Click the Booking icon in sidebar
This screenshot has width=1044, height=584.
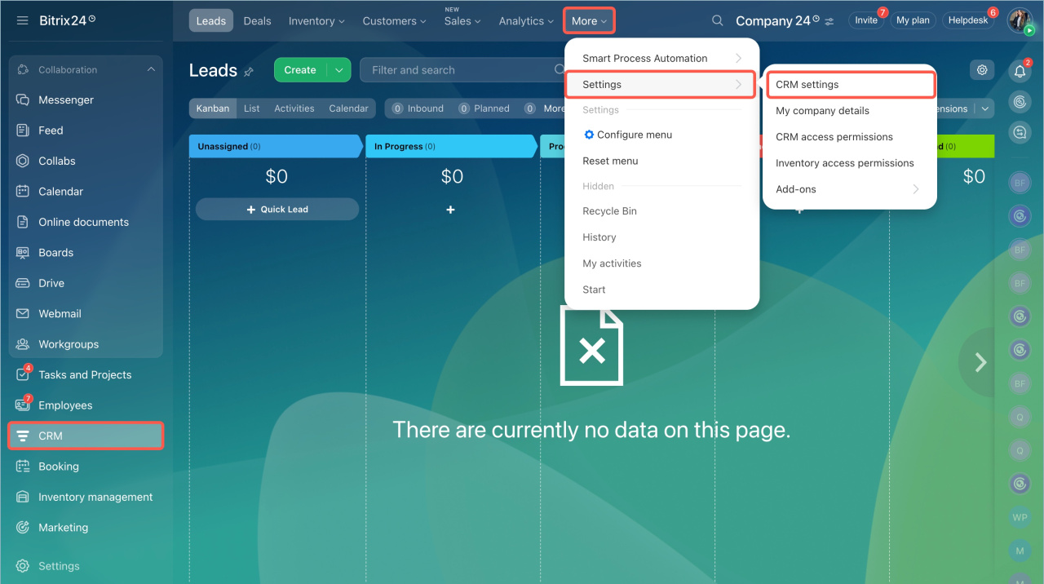(23, 467)
